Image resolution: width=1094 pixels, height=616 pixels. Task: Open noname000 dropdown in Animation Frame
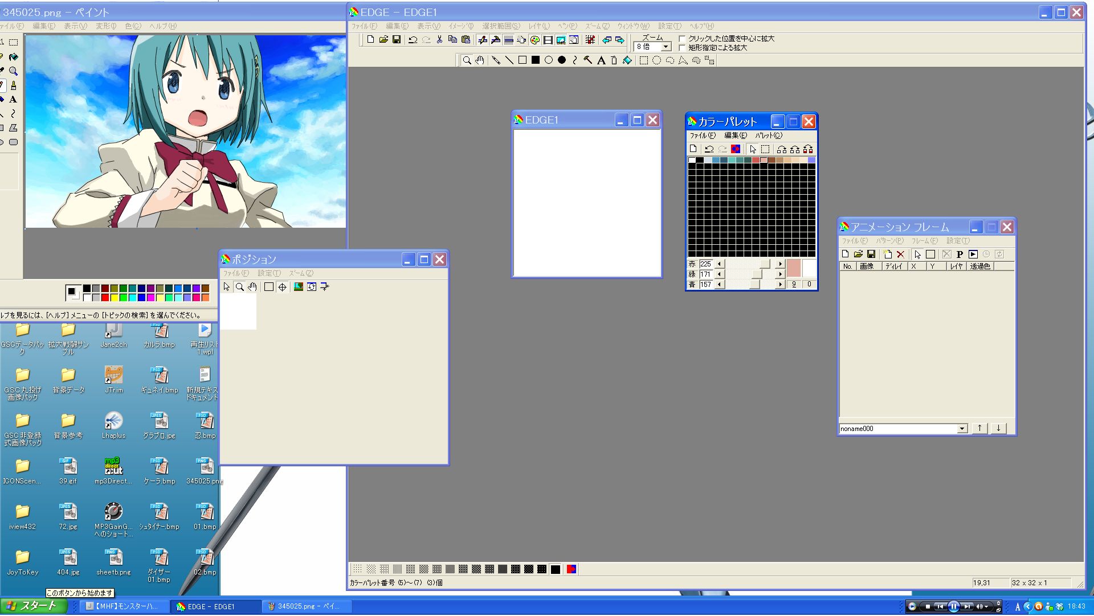[x=962, y=428]
